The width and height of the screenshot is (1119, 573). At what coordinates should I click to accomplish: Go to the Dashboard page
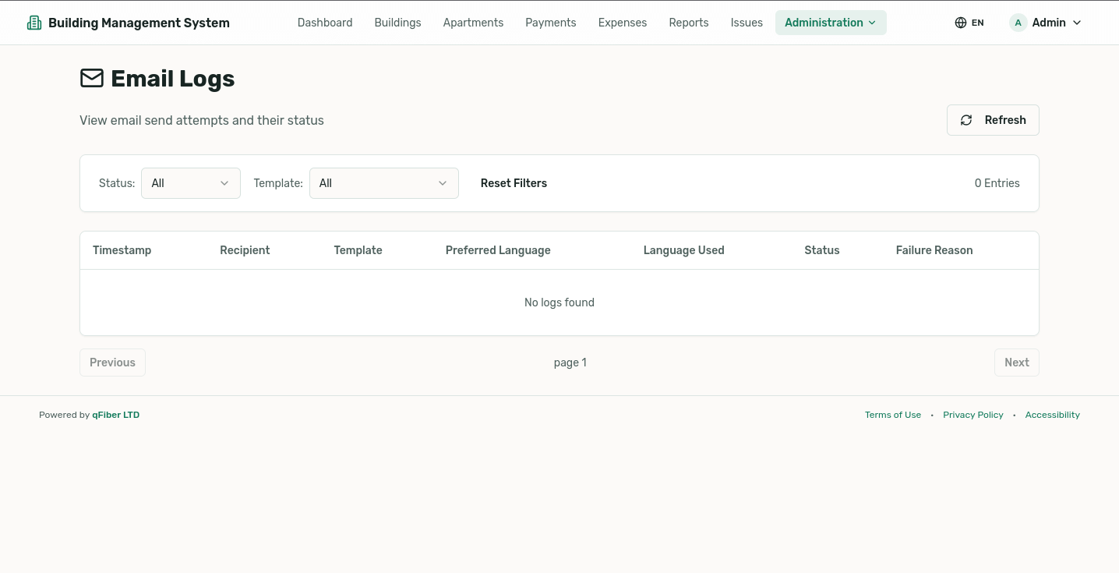[325, 23]
